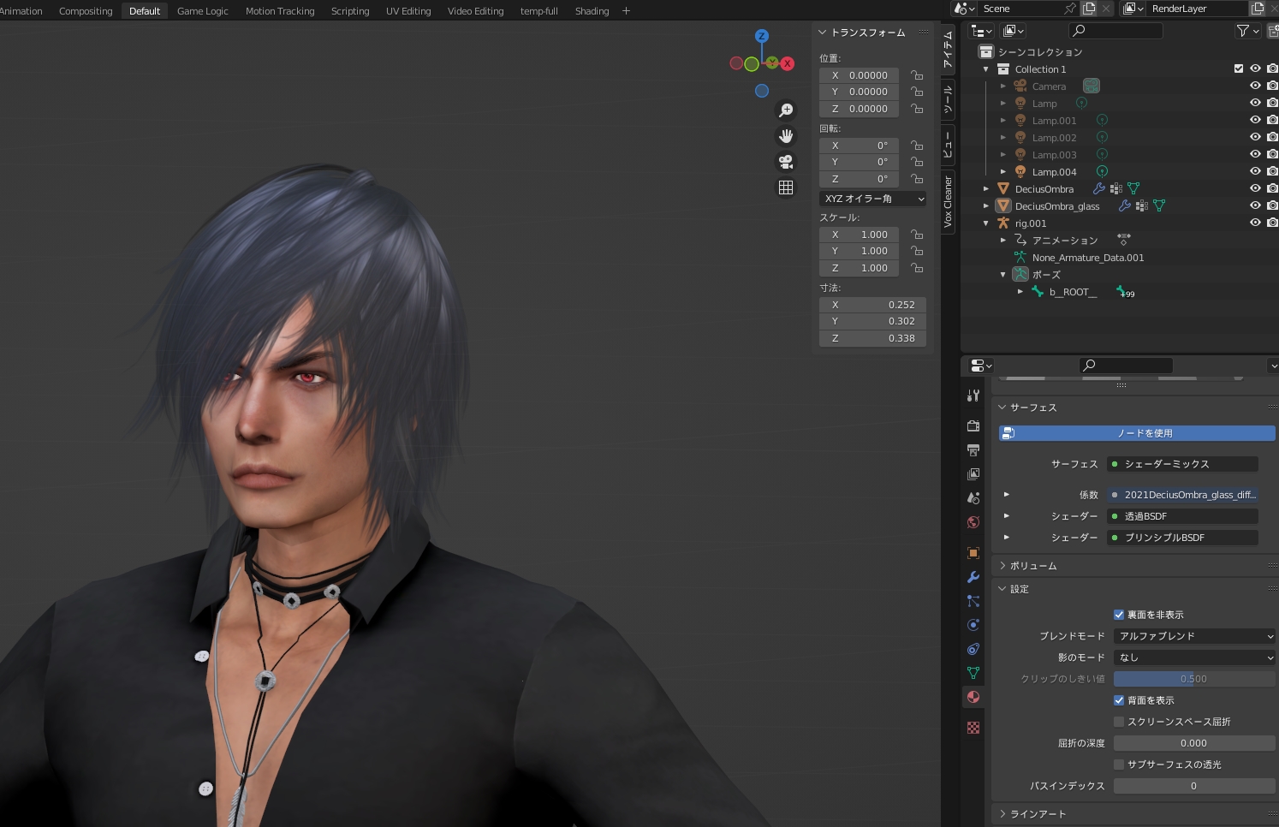Enable スクリーンスペース屈折 checkbox
This screenshot has height=827, width=1279.
[x=1119, y=722]
